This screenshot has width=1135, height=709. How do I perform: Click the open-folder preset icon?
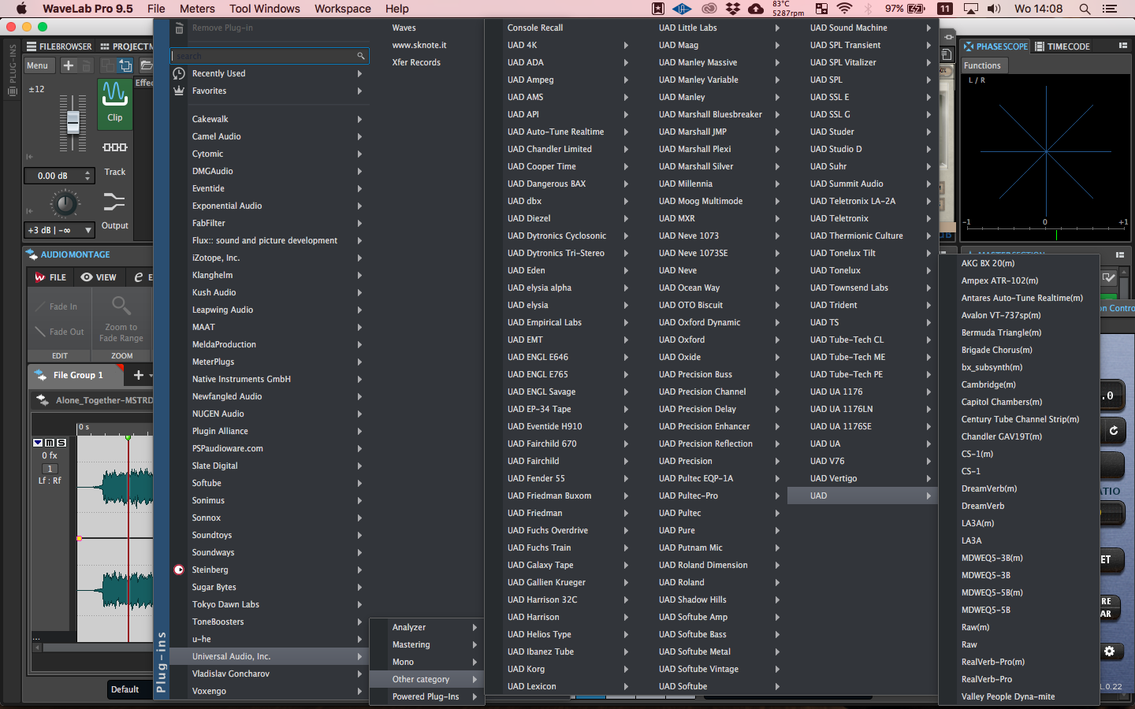tap(146, 65)
